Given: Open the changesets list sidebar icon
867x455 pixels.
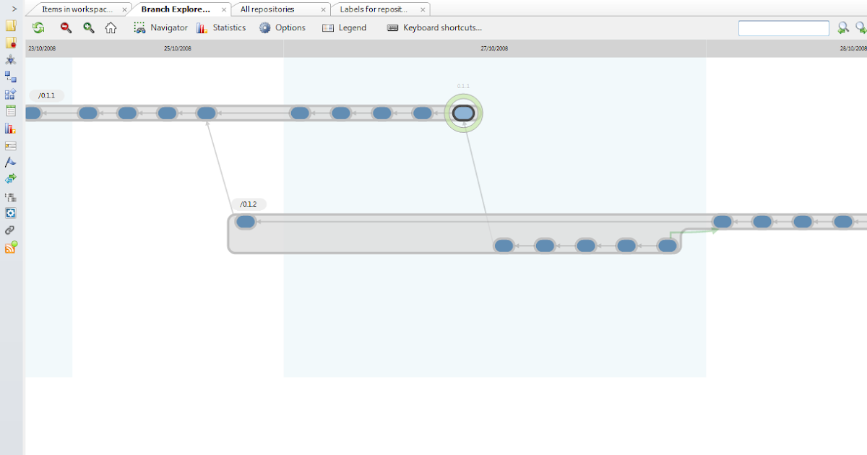Looking at the screenshot, I should 10,110.
